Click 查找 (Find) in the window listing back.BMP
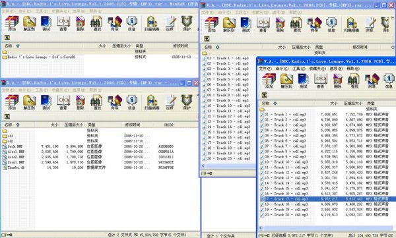Viewport: 396px width, 238px height. 97,102
